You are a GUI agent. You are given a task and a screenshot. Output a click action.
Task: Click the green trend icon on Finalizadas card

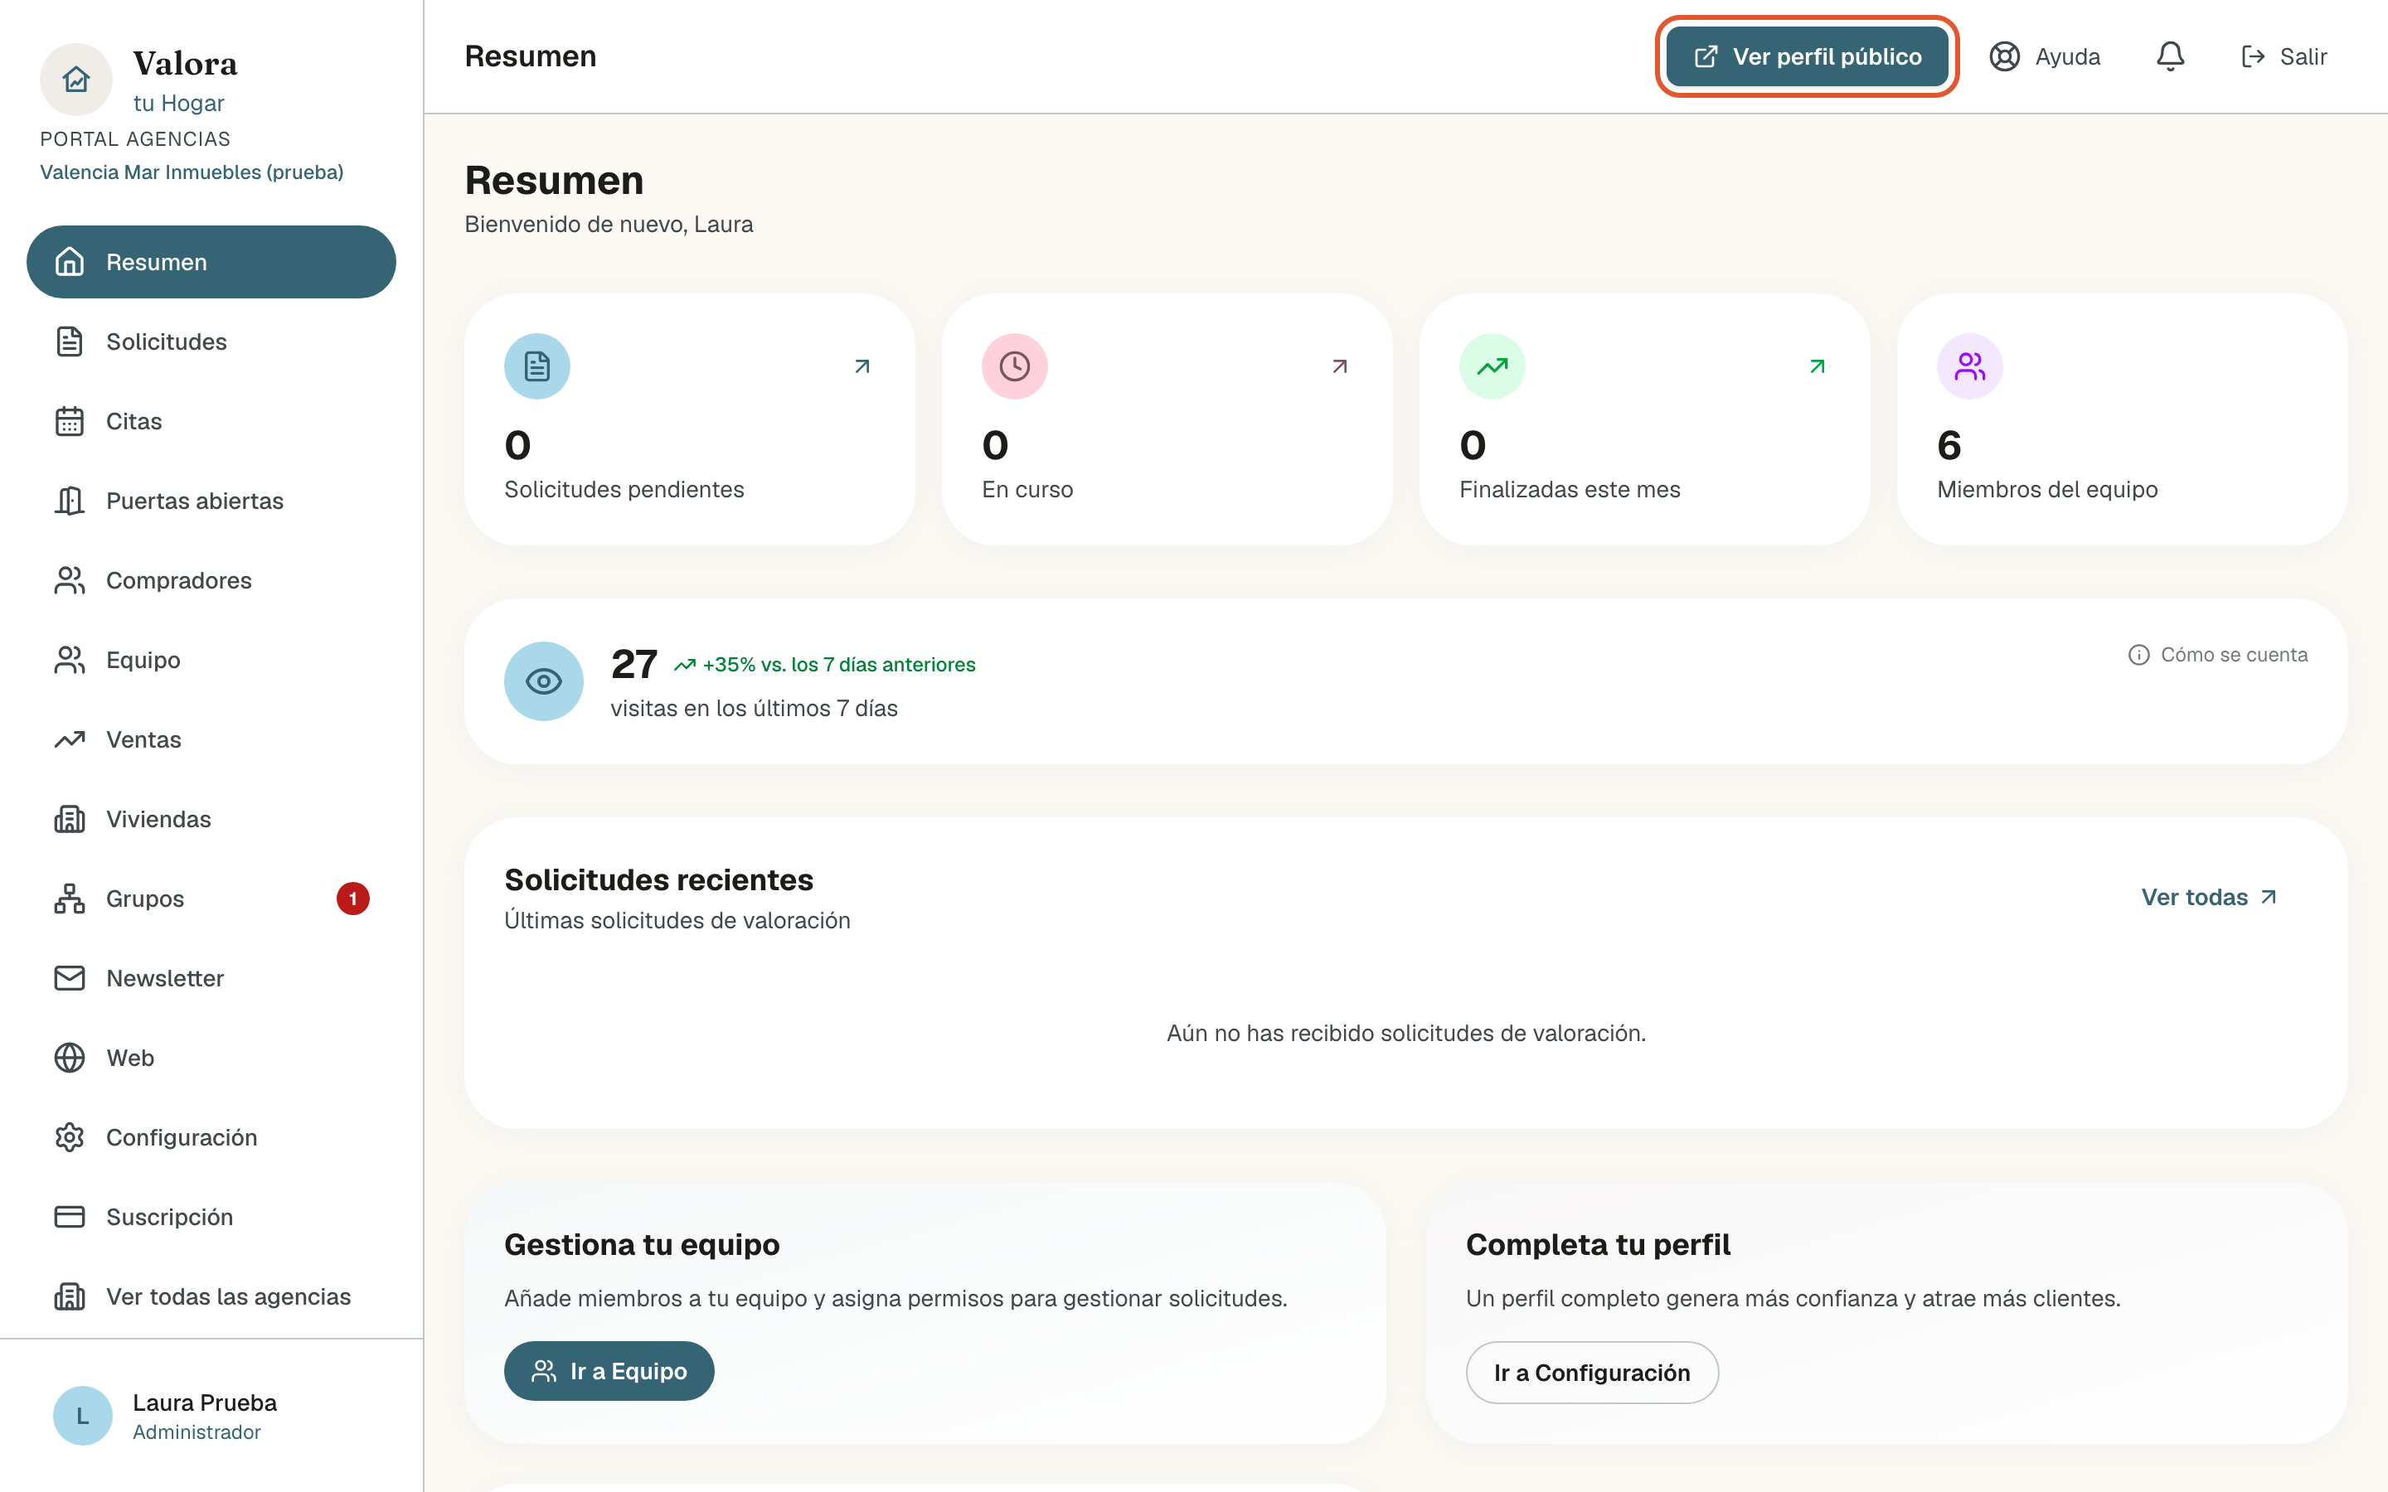tap(1492, 366)
